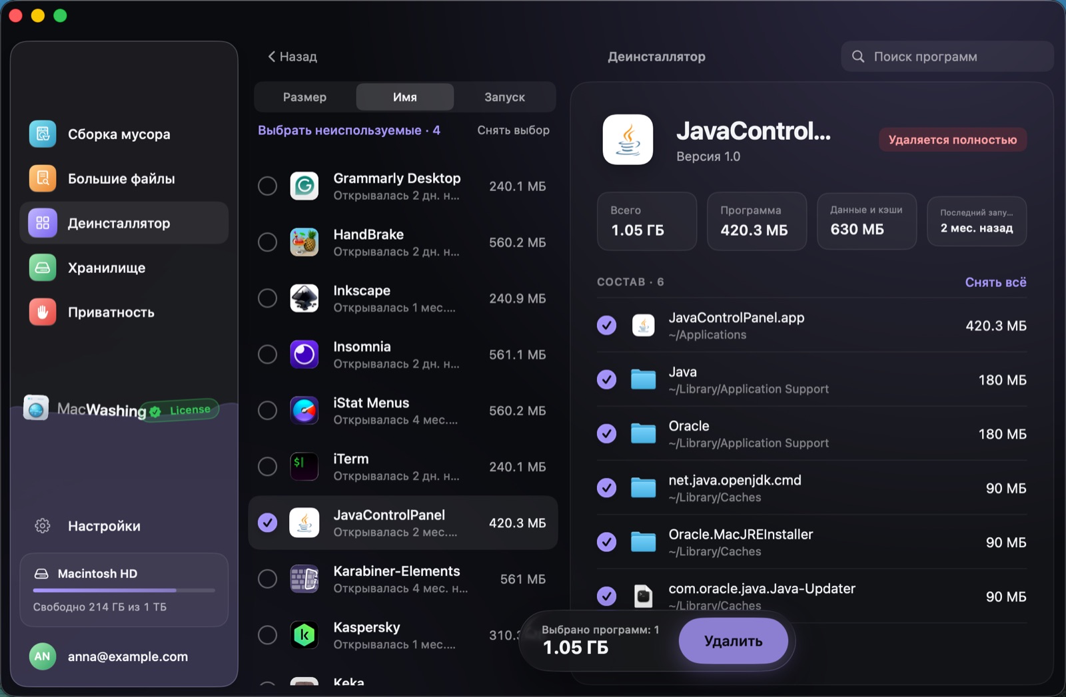Screen dimensions: 1066x697
Task: Sort apps by Запуск tab
Action: tap(504, 97)
